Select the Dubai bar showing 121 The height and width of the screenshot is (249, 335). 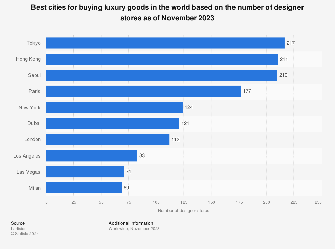pos(112,123)
